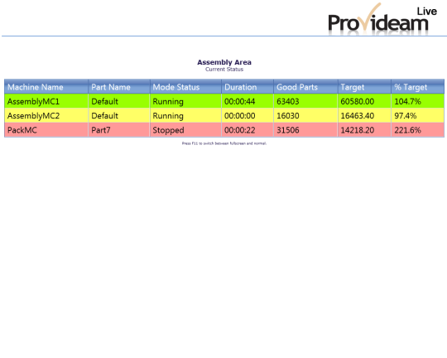Screen dimensions: 447x358
Task: Click duration 00:00:22 cell
Action: pos(248,130)
